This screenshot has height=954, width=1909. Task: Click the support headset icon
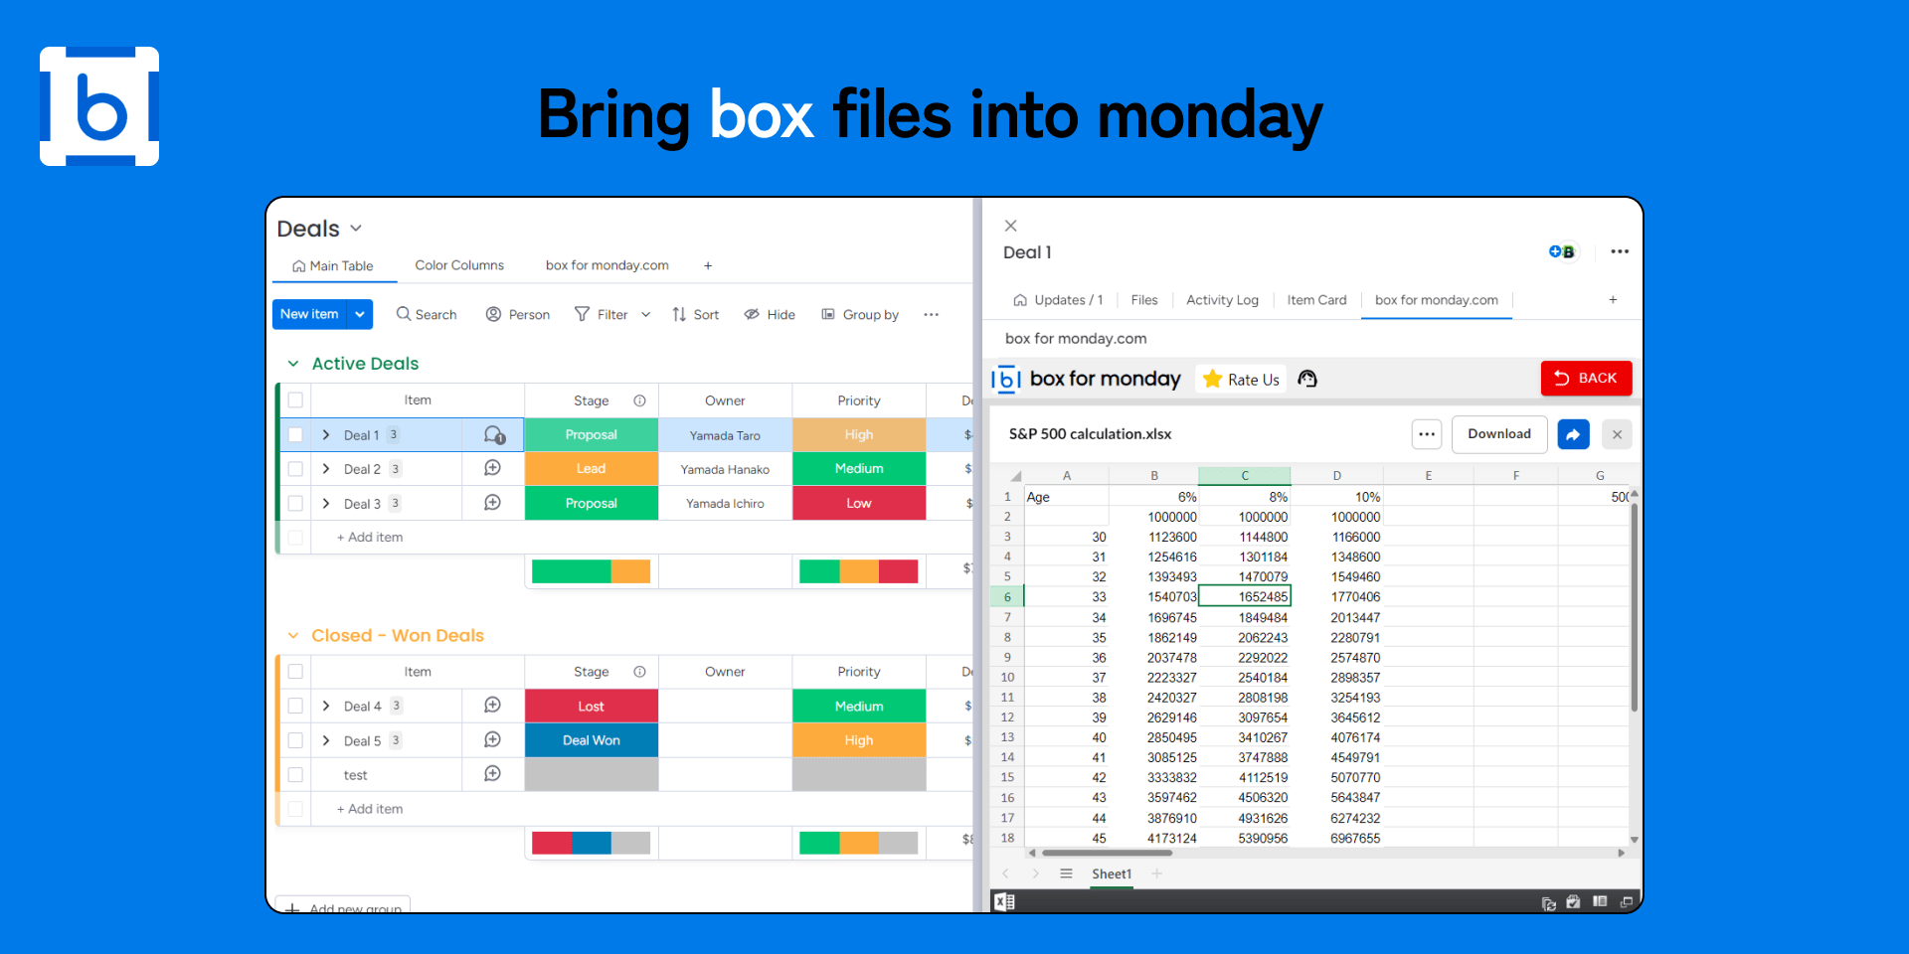(1307, 379)
